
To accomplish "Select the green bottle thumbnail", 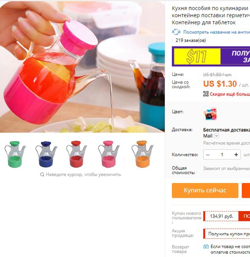I will click(x=15, y=154).
